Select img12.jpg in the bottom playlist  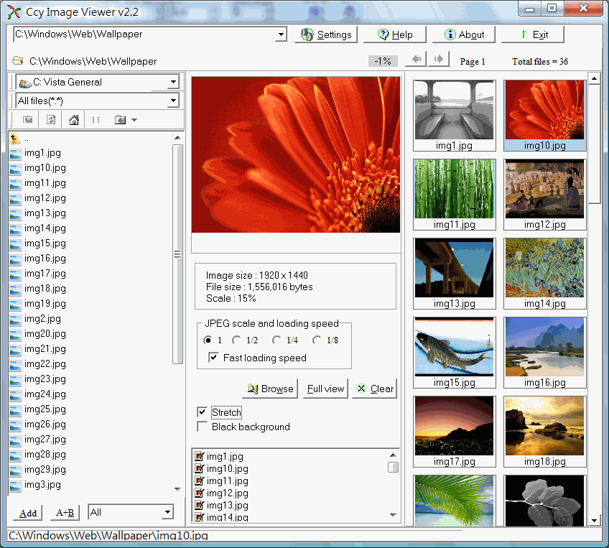(x=227, y=493)
